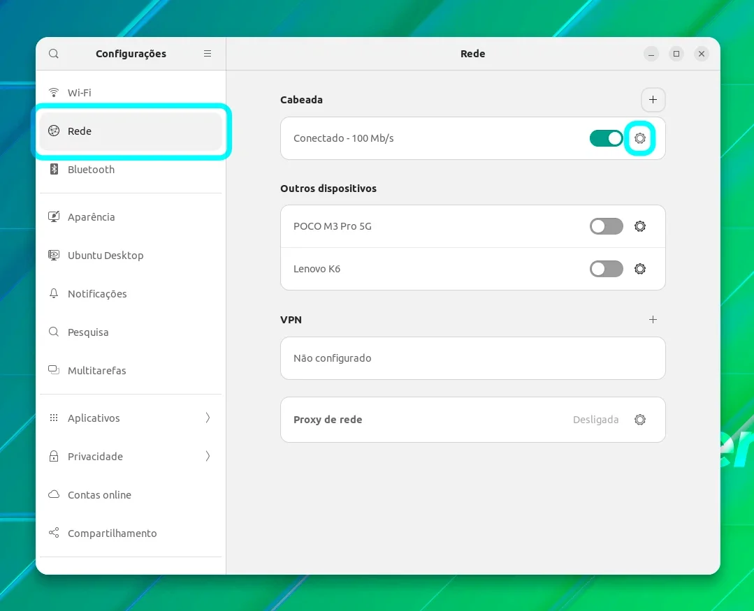This screenshot has height=611, width=754.
Task: Click the Desligada proxy status text
Action: pos(596,420)
